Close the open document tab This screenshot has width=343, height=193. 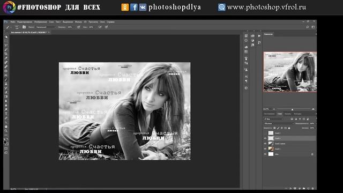(49, 32)
